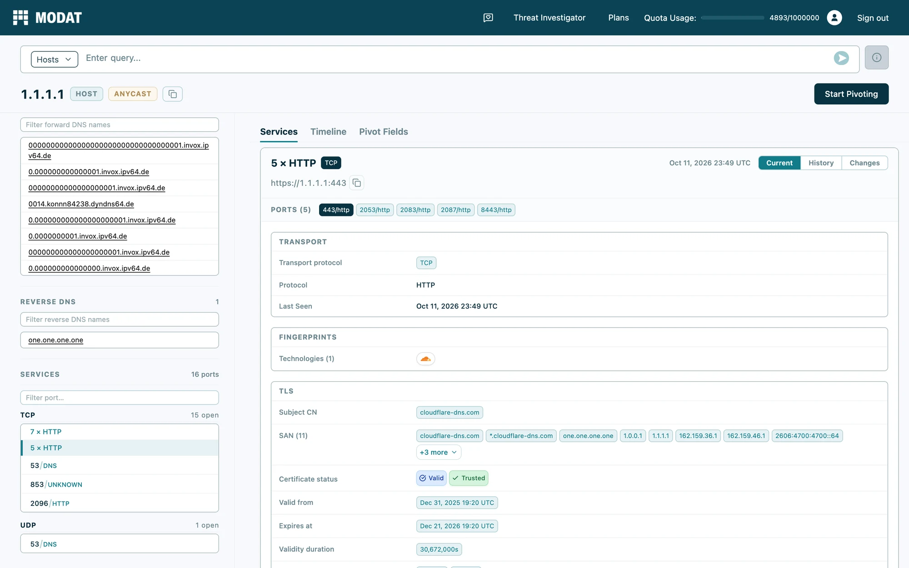
Task: Select port 8443/http chip
Action: [496, 210]
